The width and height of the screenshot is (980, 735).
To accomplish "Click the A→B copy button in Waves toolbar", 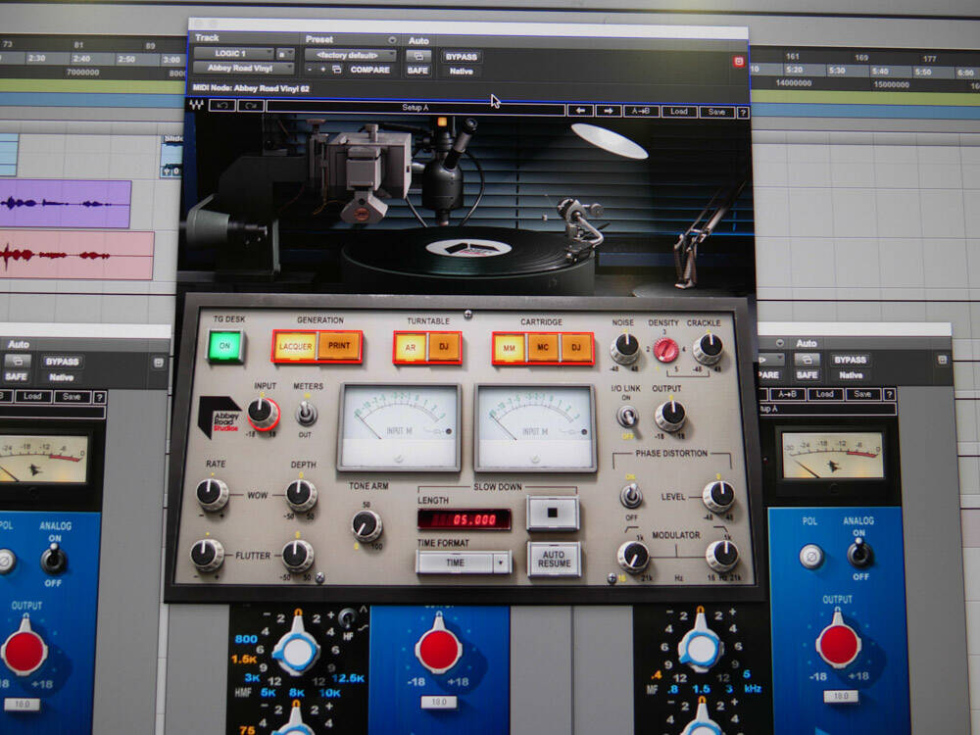I will pyautogui.click(x=641, y=112).
